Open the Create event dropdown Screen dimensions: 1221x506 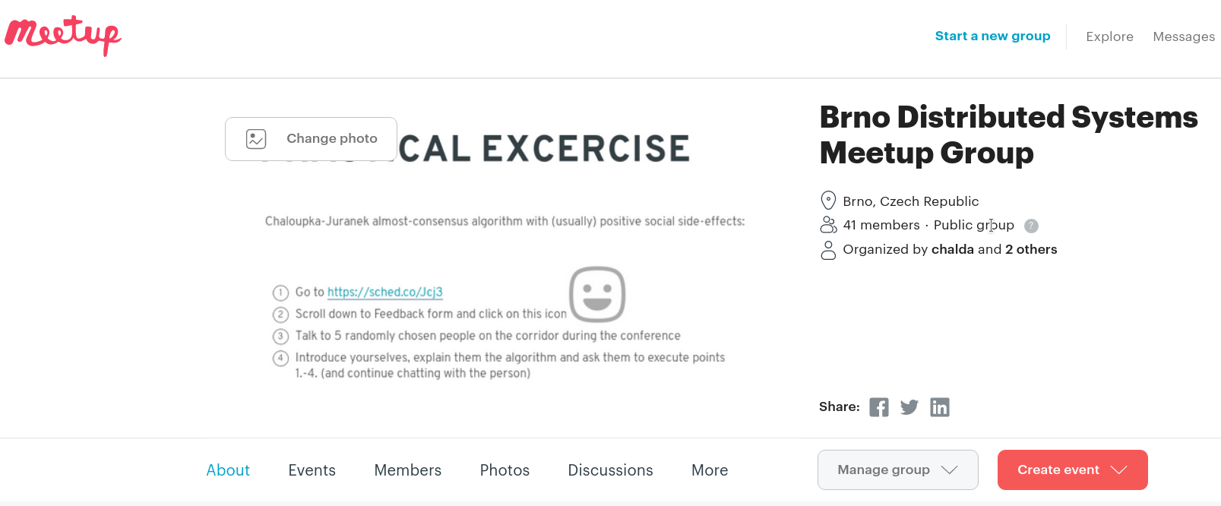point(1072,470)
